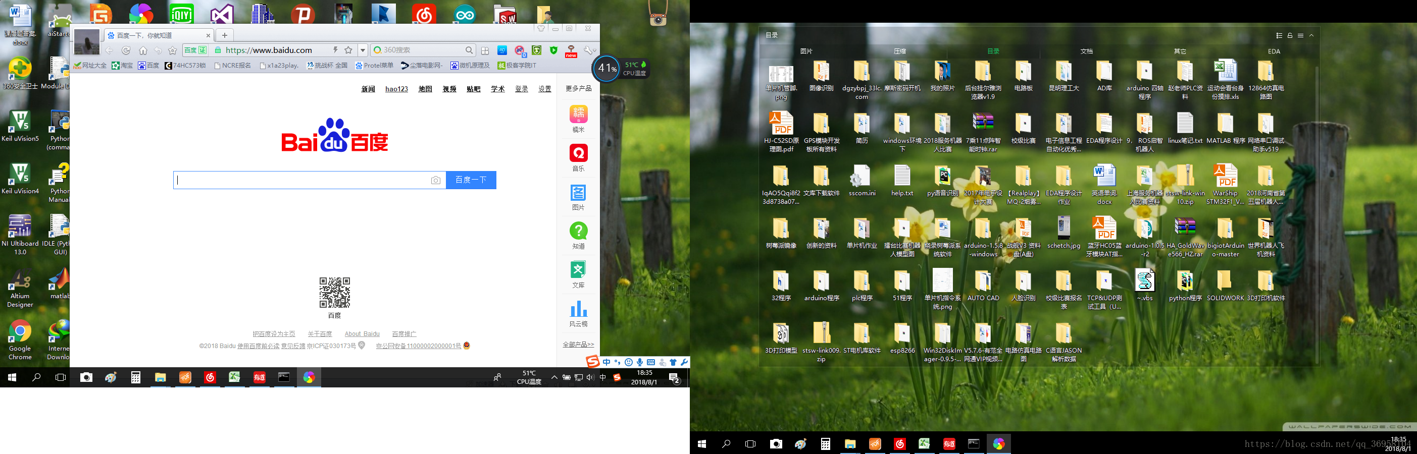Open the 极客学院IT bookmark
The image size is (1417, 454).
[517, 66]
